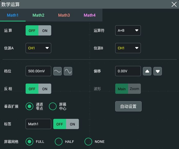Decrease scale with small waveform icon
The width and height of the screenshot is (179, 149).
click(x=57, y=71)
